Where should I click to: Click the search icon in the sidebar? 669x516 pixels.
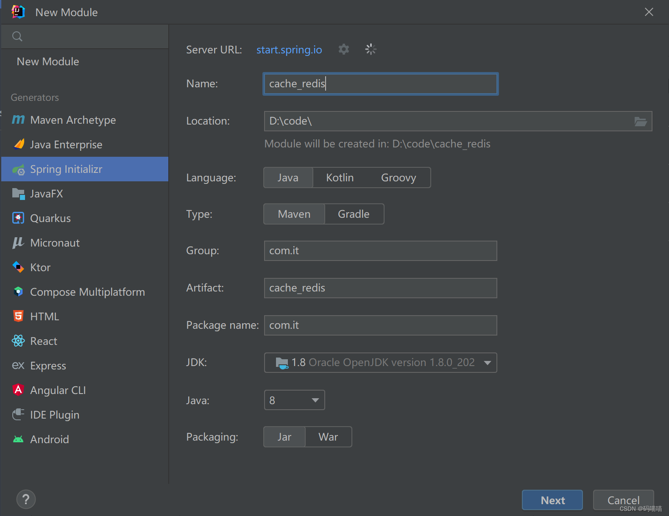pos(17,36)
